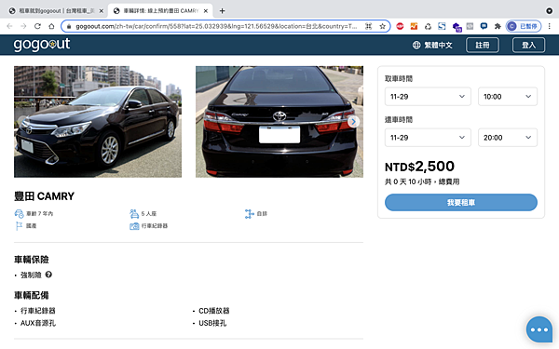Screen dimensions: 559x349
Task: Click the 車輛配備 heading
Action: point(32,295)
